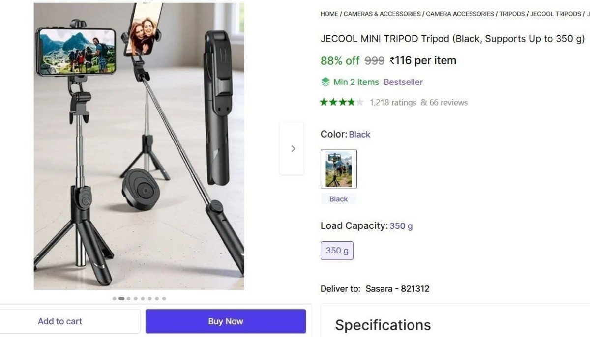The height and width of the screenshot is (337, 590).
Task: Click the second carousel dot
Action: click(x=121, y=298)
